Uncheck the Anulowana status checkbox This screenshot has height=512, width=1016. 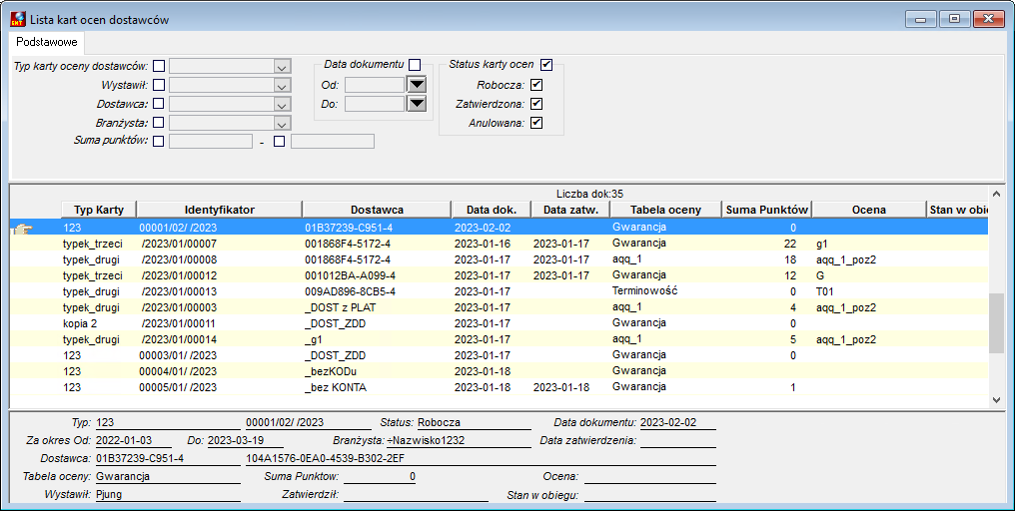tap(535, 123)
